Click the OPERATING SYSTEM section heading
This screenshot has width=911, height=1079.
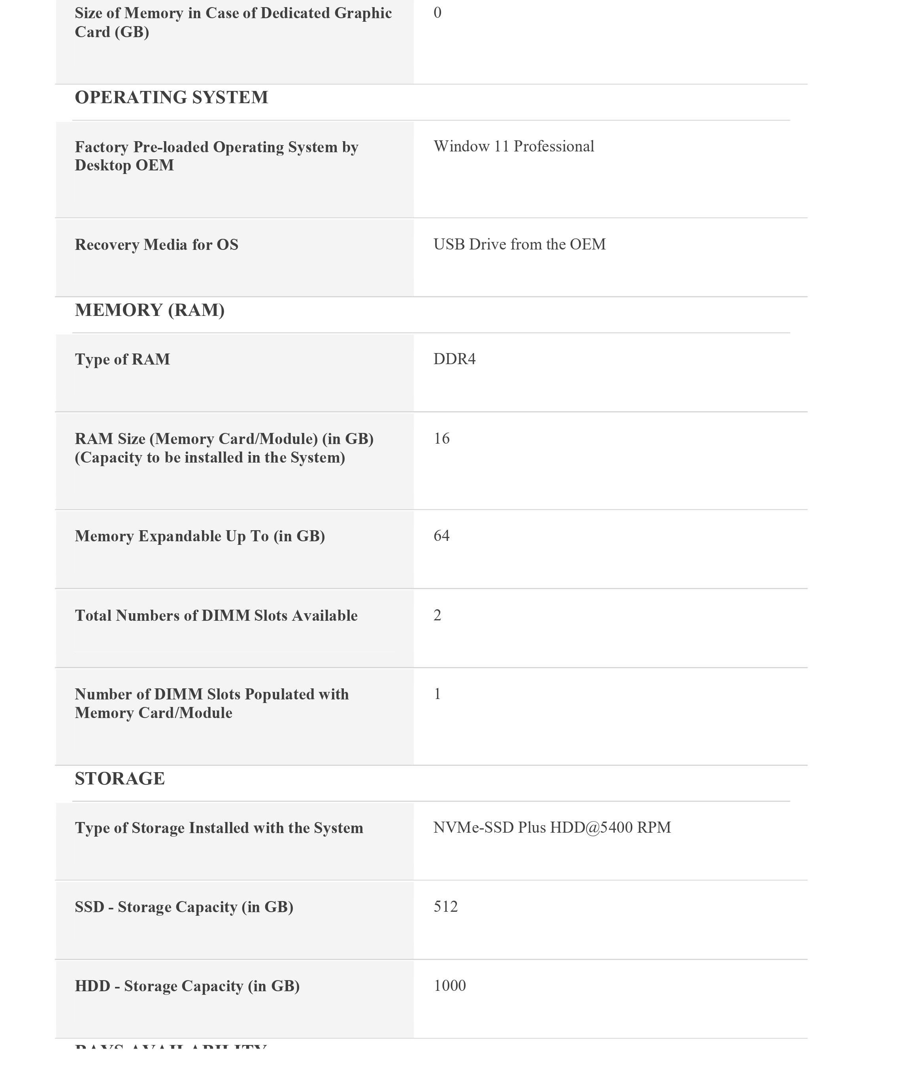172,98
